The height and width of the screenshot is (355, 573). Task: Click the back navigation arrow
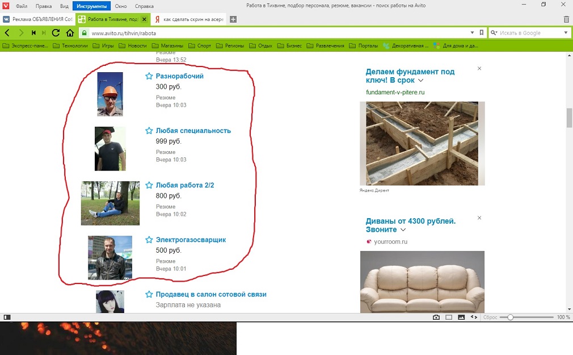8,33
